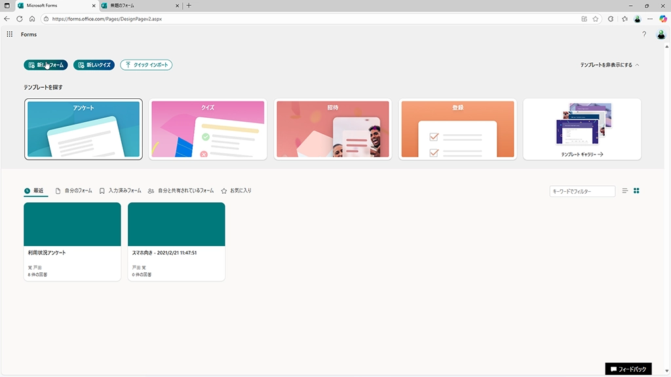Switch to 自分と共有されているフォーム tab

[181, 190]
